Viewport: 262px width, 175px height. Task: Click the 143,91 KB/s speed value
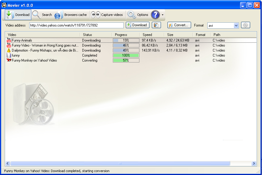click(151, 50)
